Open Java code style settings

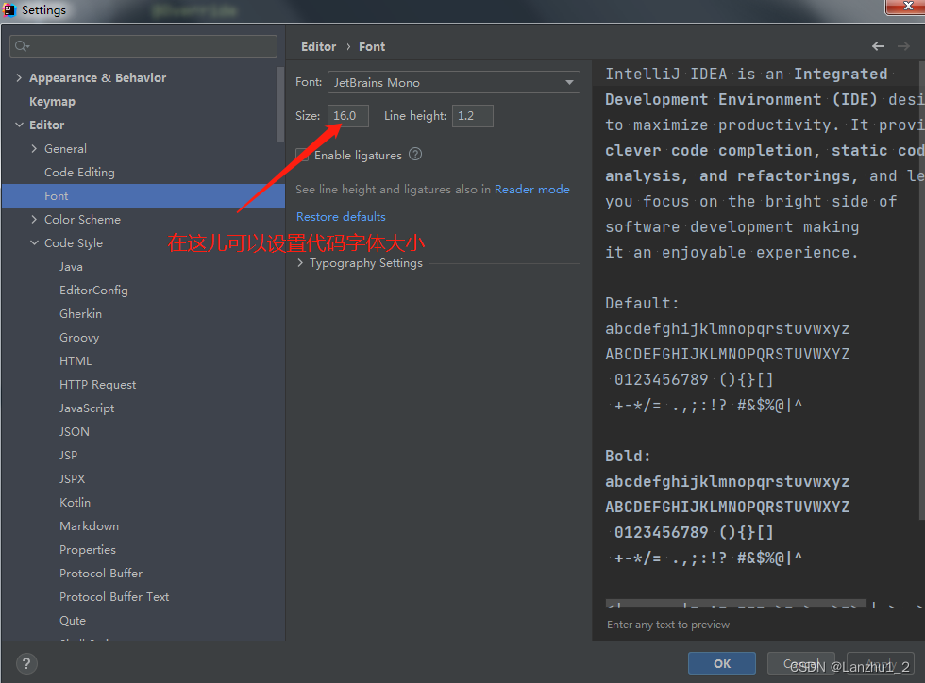tap(71, 267)
